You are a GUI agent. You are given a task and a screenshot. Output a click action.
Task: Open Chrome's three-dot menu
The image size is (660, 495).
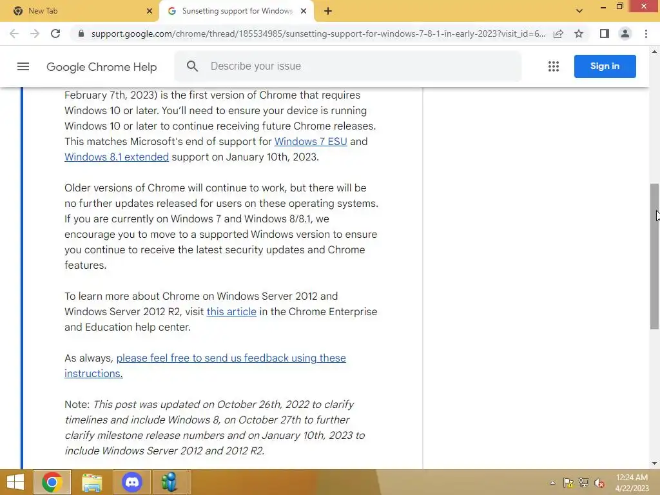pyautogui.click(x=646, y=34)
